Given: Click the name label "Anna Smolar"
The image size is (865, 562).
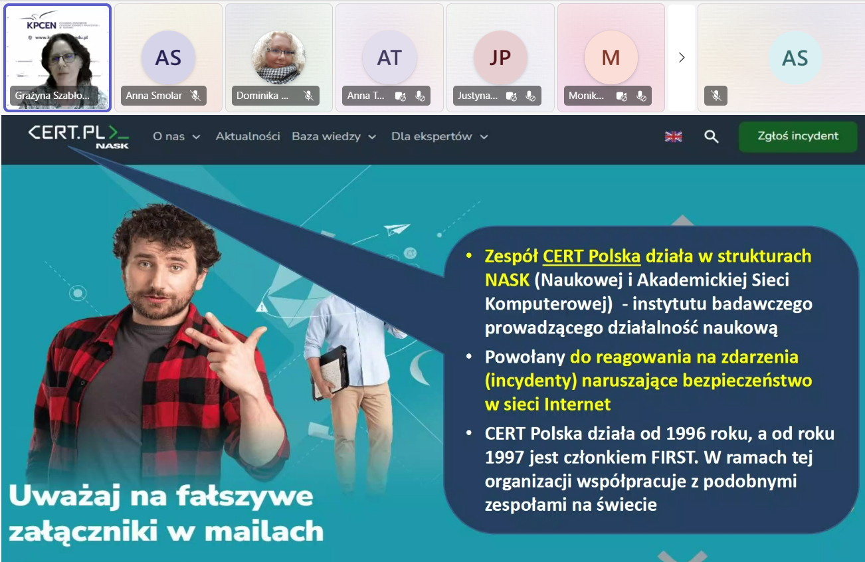Looking at the screenshot, I should (x=154, y=96).
